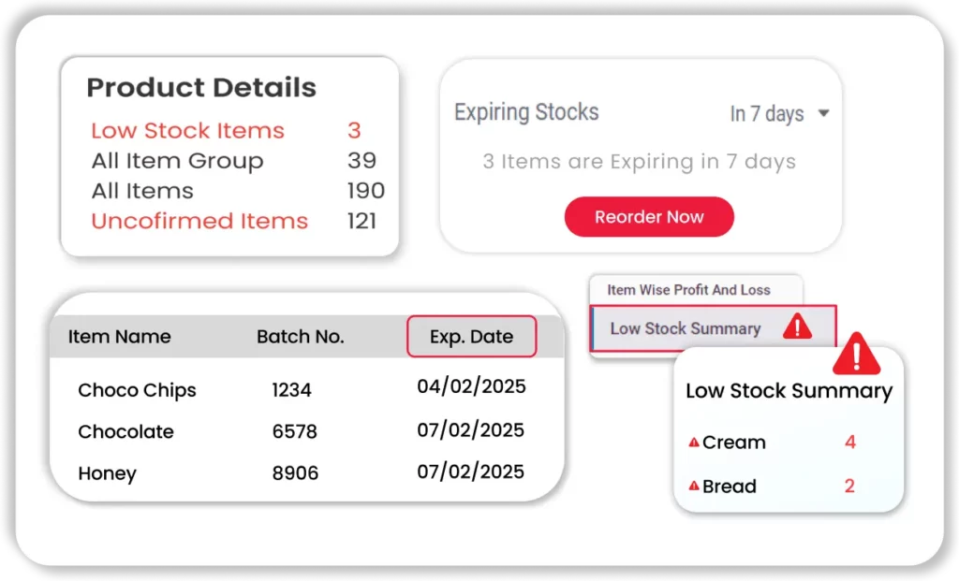Open the In 7 days period selector

767,114
